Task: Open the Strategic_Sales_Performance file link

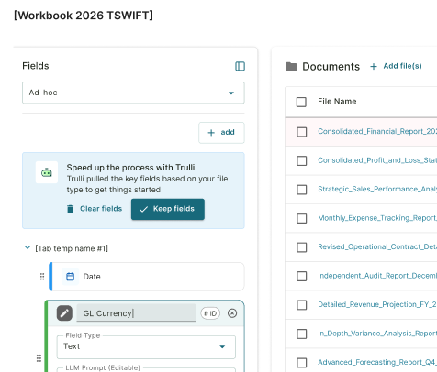Action: [377, 189]
